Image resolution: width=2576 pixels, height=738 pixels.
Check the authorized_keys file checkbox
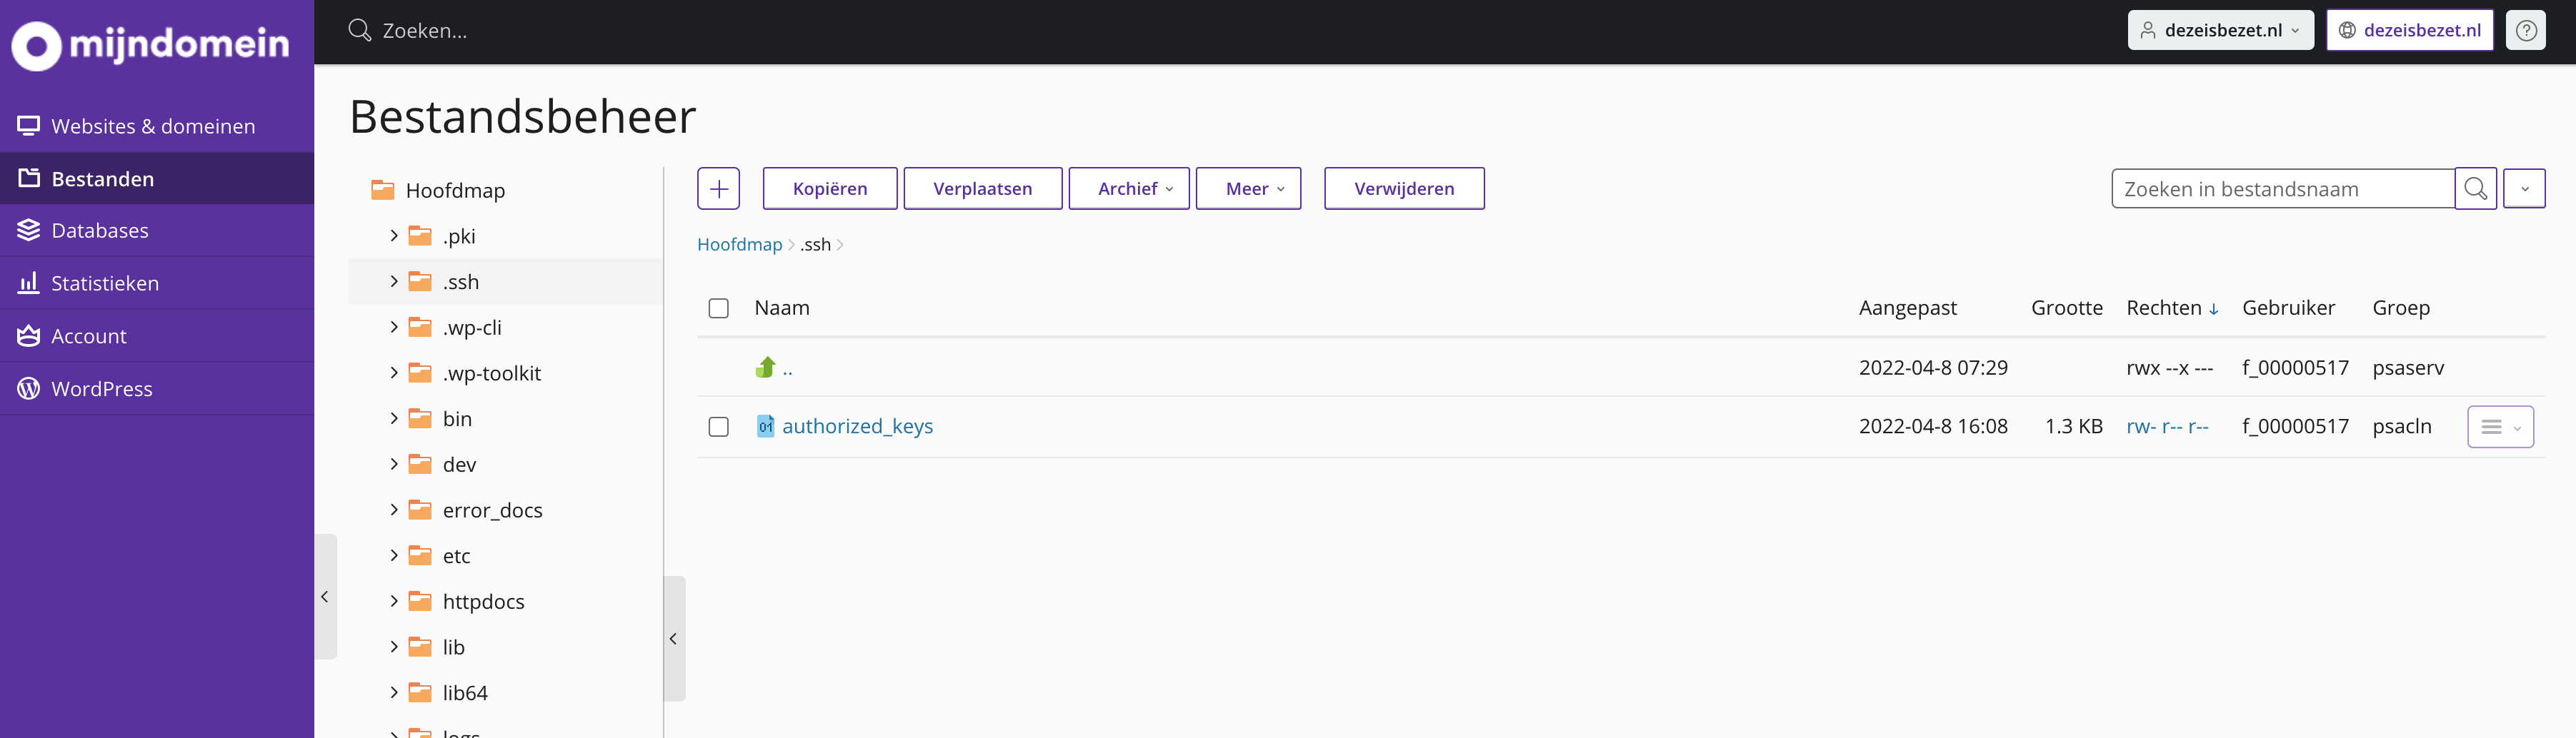click(718, 428)
